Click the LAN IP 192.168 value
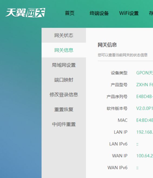This screenshot has width=153, height=178. 145,132
